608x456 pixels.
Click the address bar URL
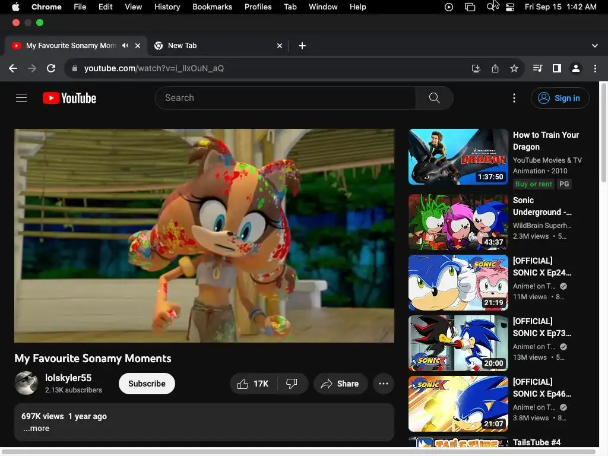pos(154,69)
